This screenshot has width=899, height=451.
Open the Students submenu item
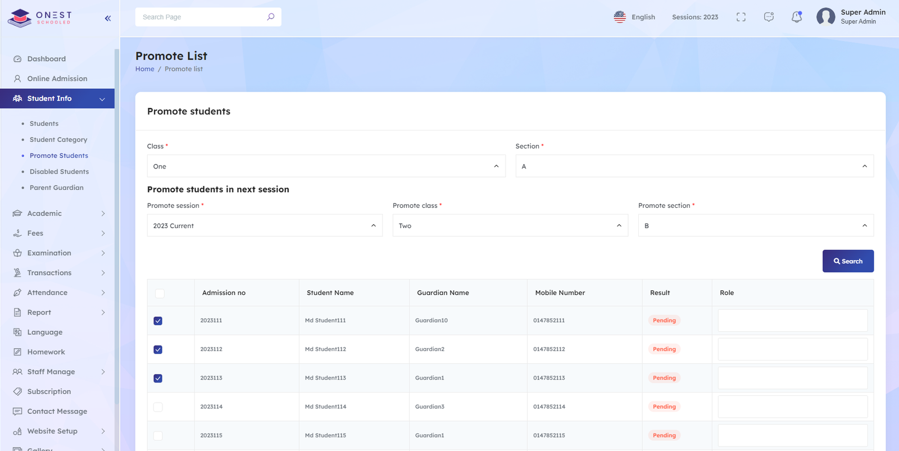pyautogui.click(x=44, y=124)
